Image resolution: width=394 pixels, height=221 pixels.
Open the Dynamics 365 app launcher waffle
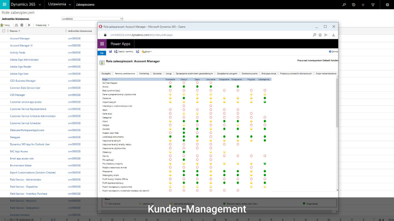tap(4, 4)
